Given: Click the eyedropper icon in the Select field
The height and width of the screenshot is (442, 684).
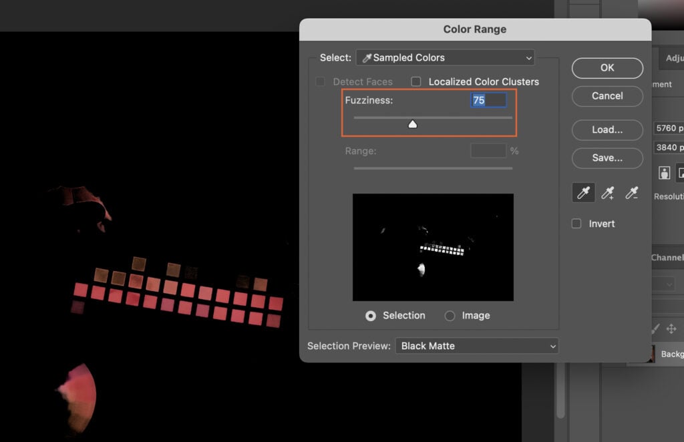Looking at the screenshot, I should coord(365,57).
